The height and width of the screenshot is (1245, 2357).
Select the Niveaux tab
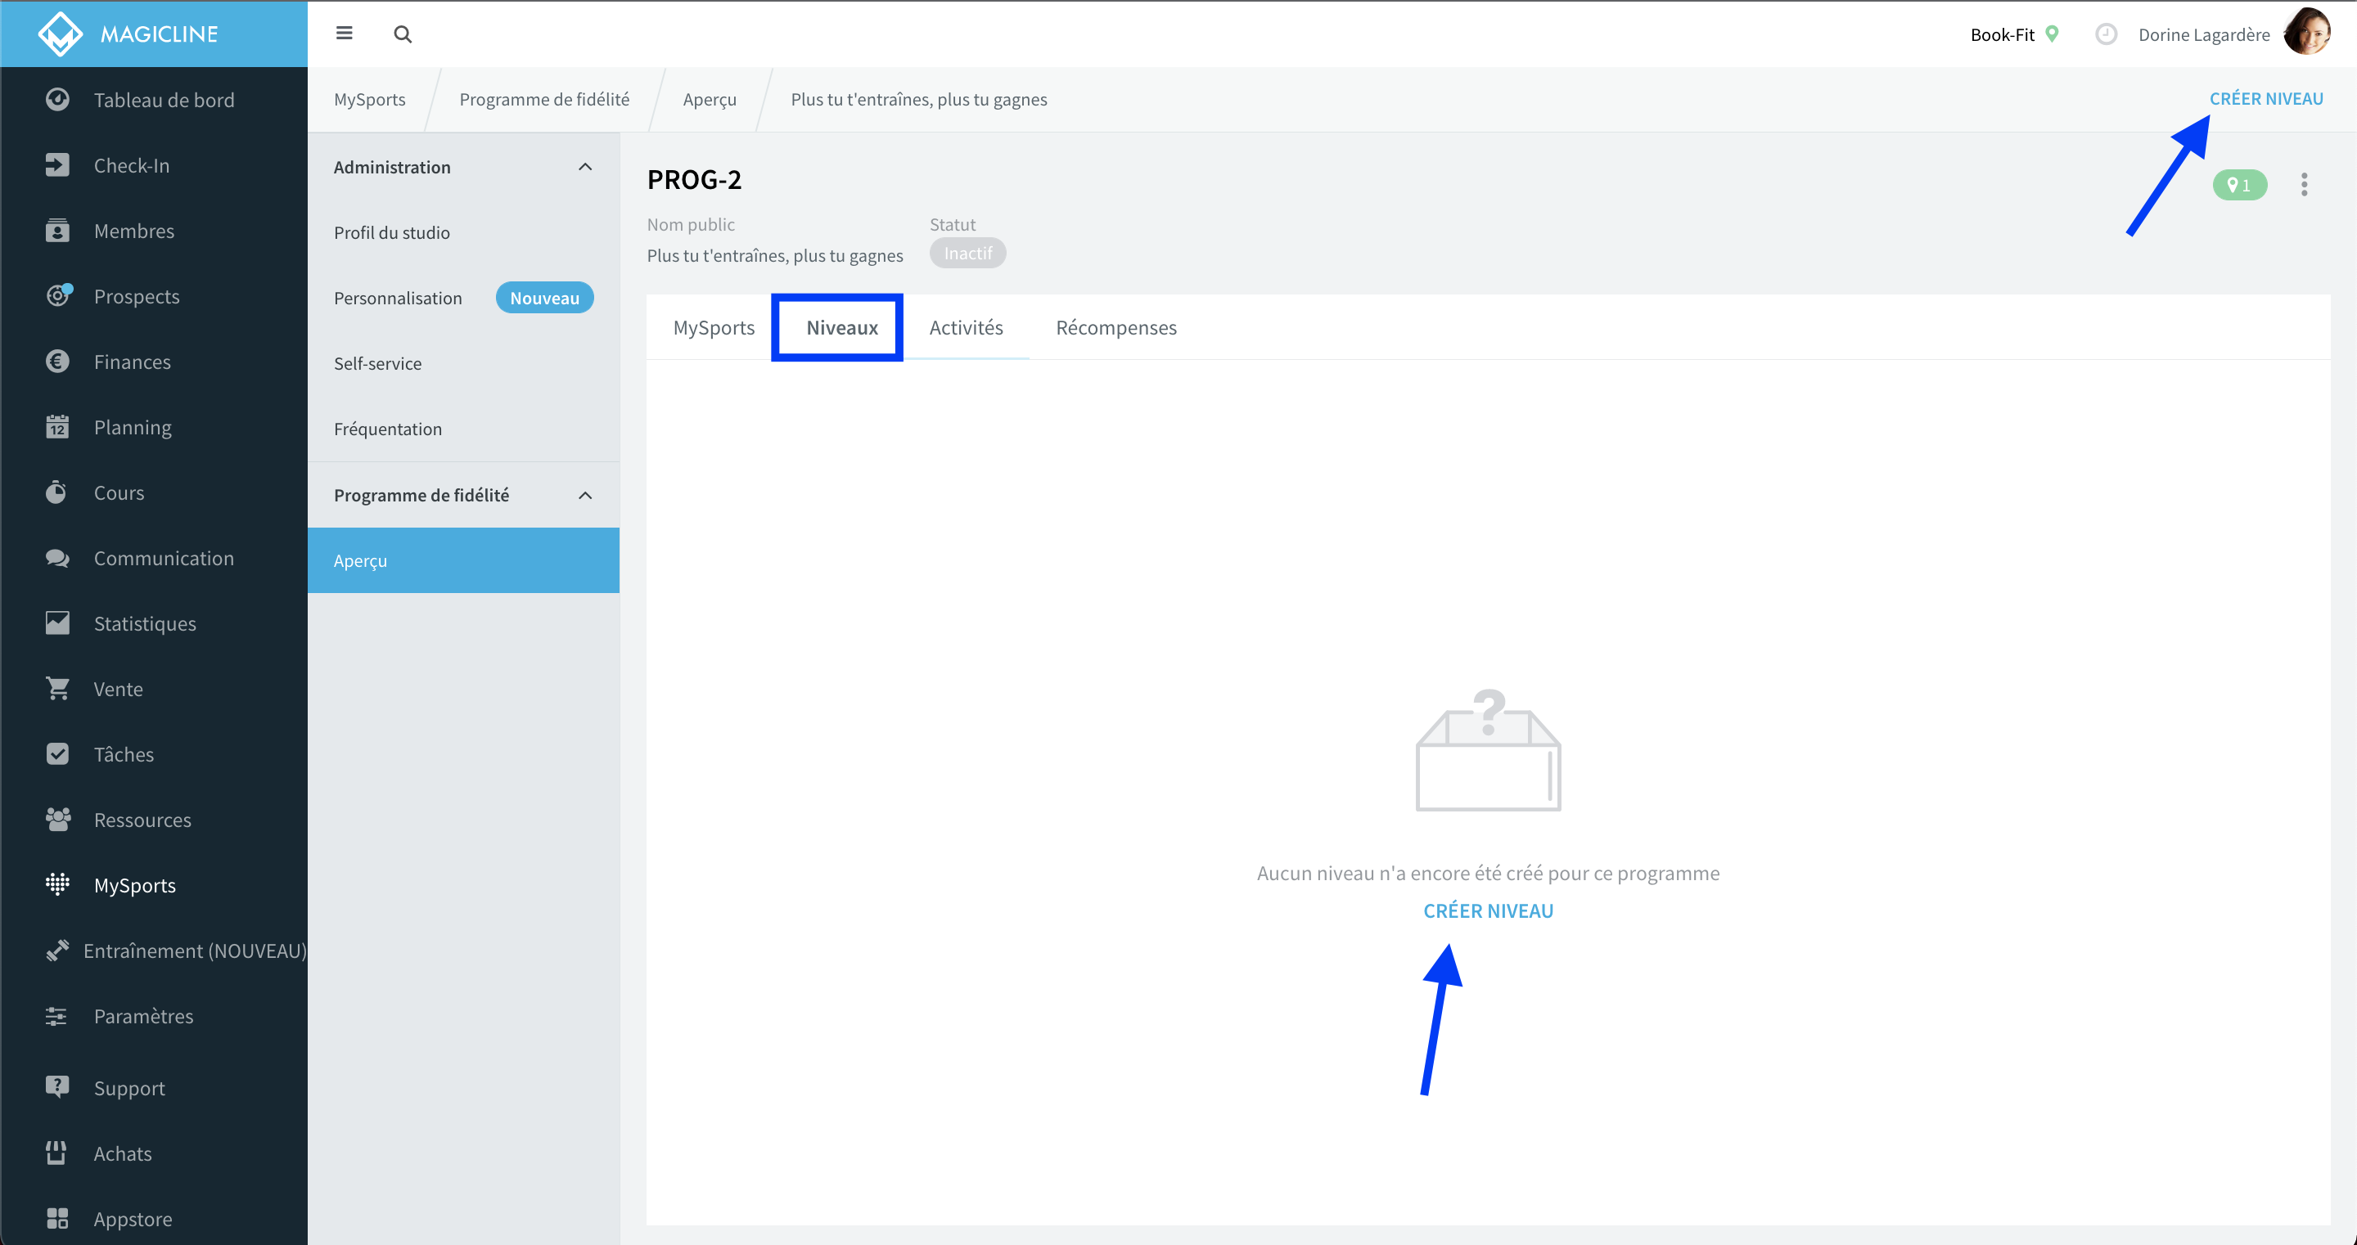pos(842,327)
